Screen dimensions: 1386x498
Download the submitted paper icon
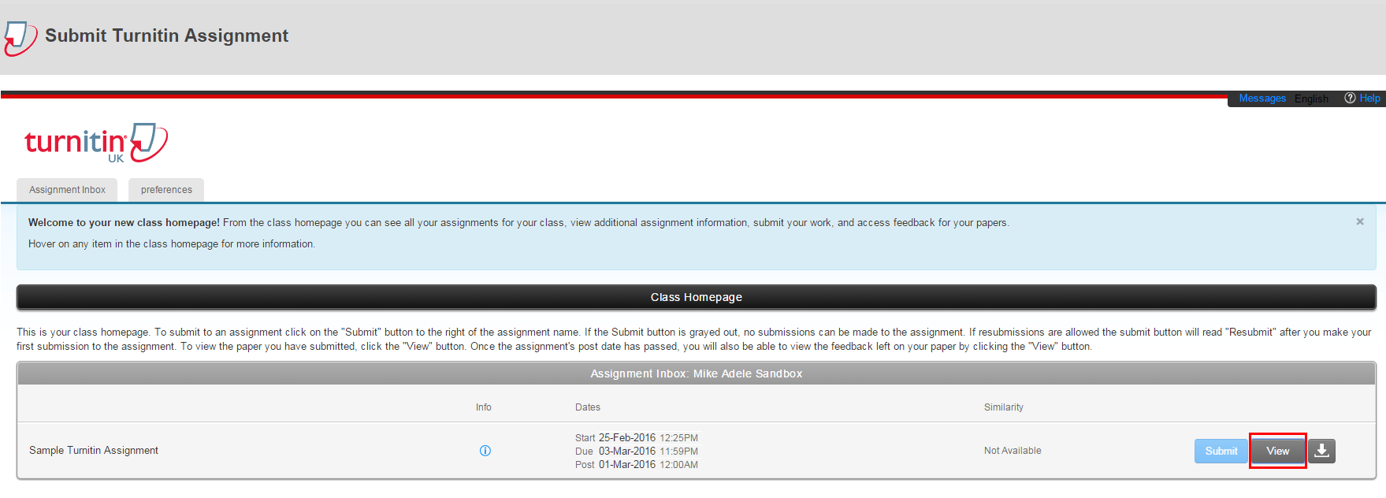pos(1322,451)
